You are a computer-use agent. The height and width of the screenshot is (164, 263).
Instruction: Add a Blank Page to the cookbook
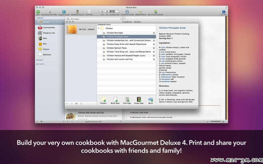[x=115, y=100]
